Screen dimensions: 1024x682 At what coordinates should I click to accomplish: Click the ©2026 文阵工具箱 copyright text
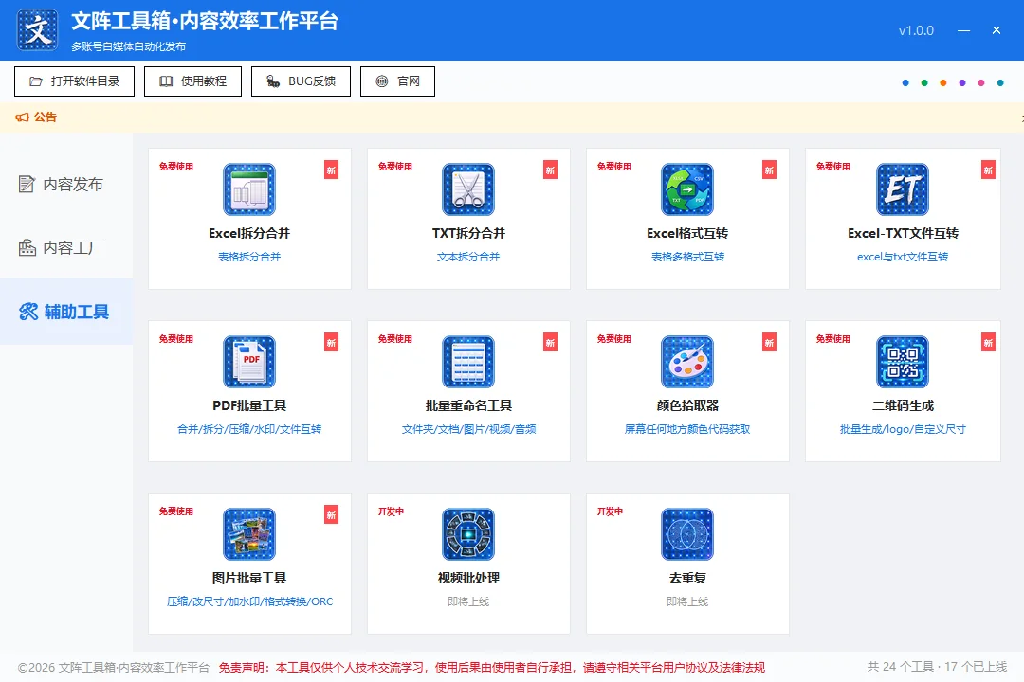click(113, 667)
